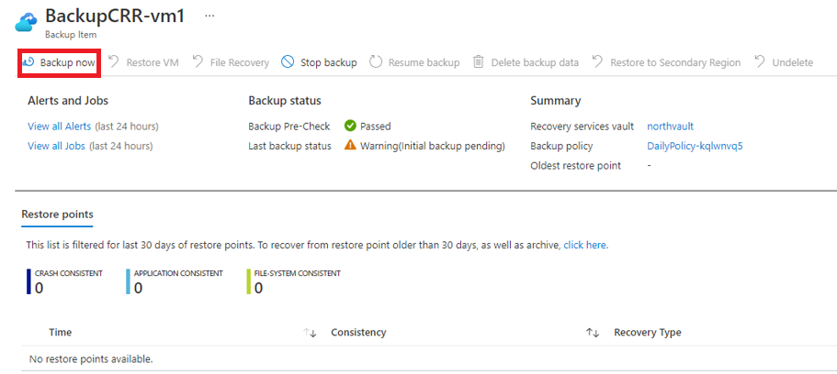This screenshot has height=374, width=837.
Task: Click the Backup status heading
Action: [x=285, y=101]
